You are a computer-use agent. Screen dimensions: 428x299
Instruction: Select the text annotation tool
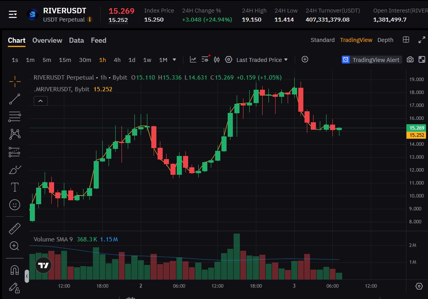(x=15, y=187)
